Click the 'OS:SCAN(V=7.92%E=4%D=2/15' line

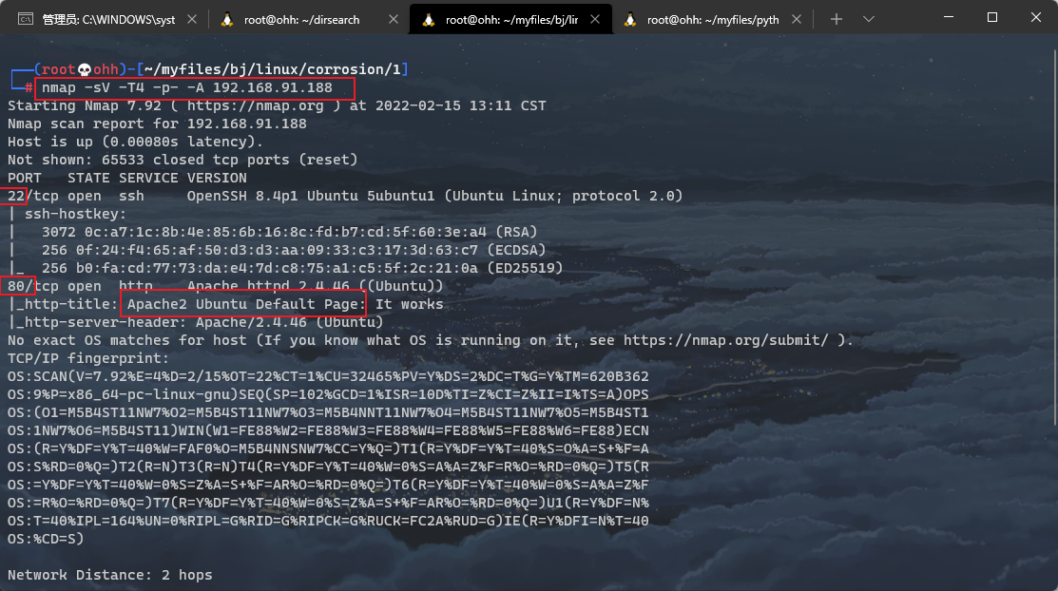328,376
